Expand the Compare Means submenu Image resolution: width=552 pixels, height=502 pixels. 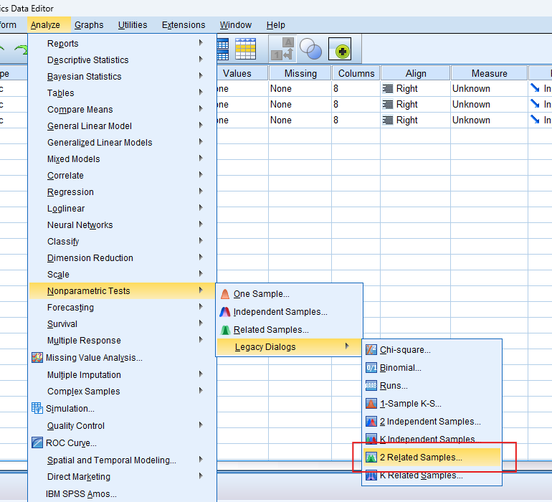tap(80, 110)
